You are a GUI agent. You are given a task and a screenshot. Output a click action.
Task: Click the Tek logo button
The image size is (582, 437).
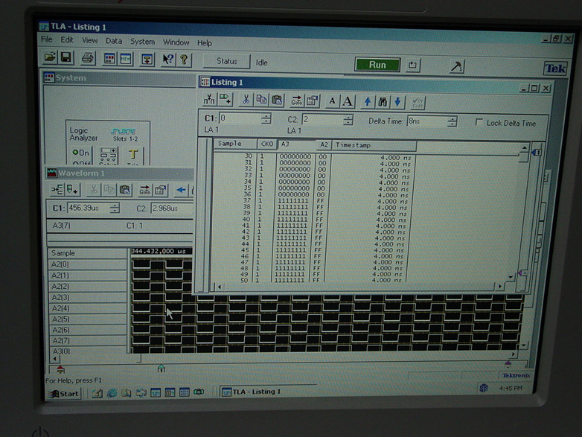pos(555,68)
